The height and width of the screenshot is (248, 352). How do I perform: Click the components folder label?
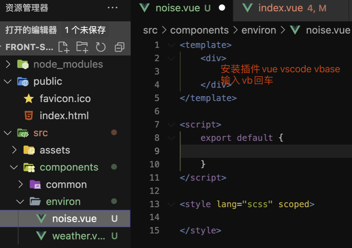click(x=69, y=167)
